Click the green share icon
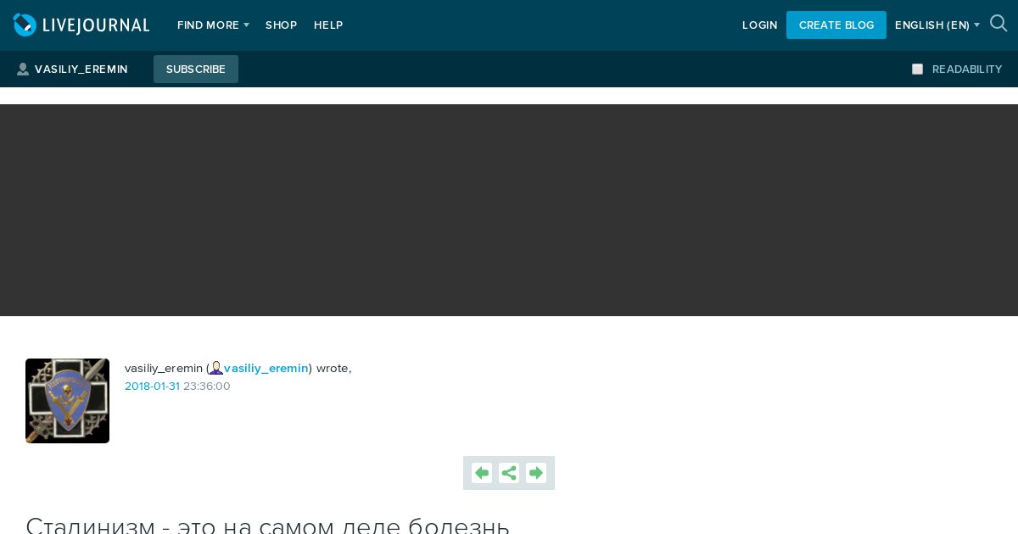This screenshot has width=1018, height=534. pos(509,473)
